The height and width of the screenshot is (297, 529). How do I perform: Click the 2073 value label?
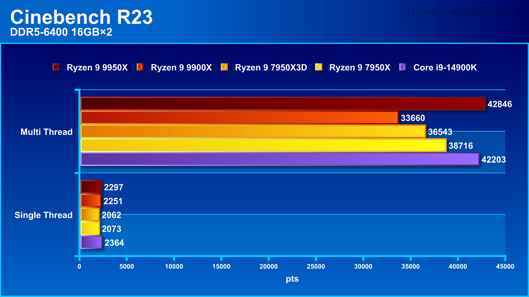click(111, 229)
